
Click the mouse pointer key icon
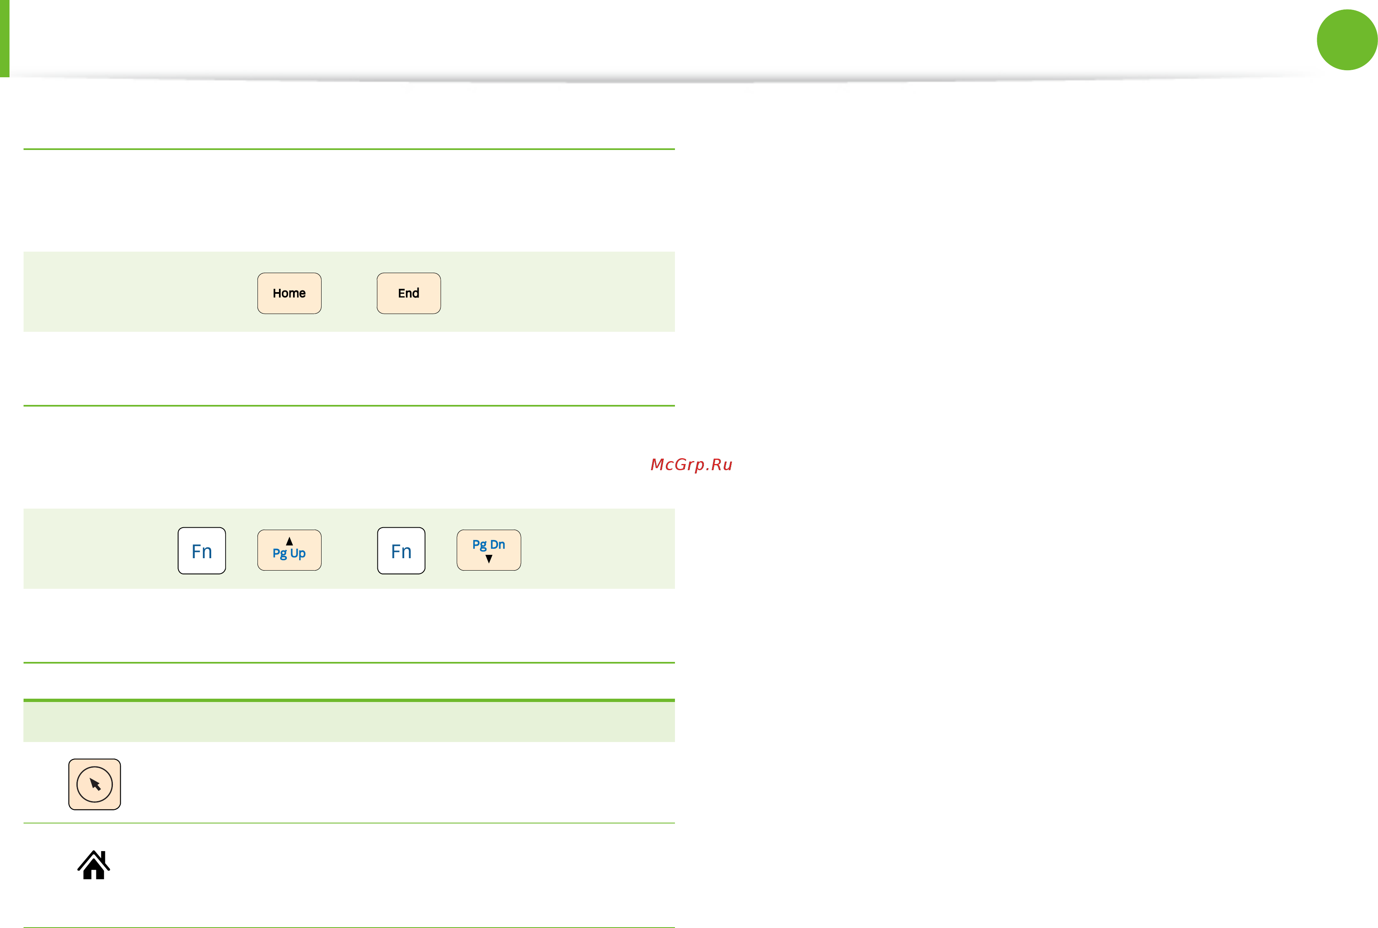(95, 784)
